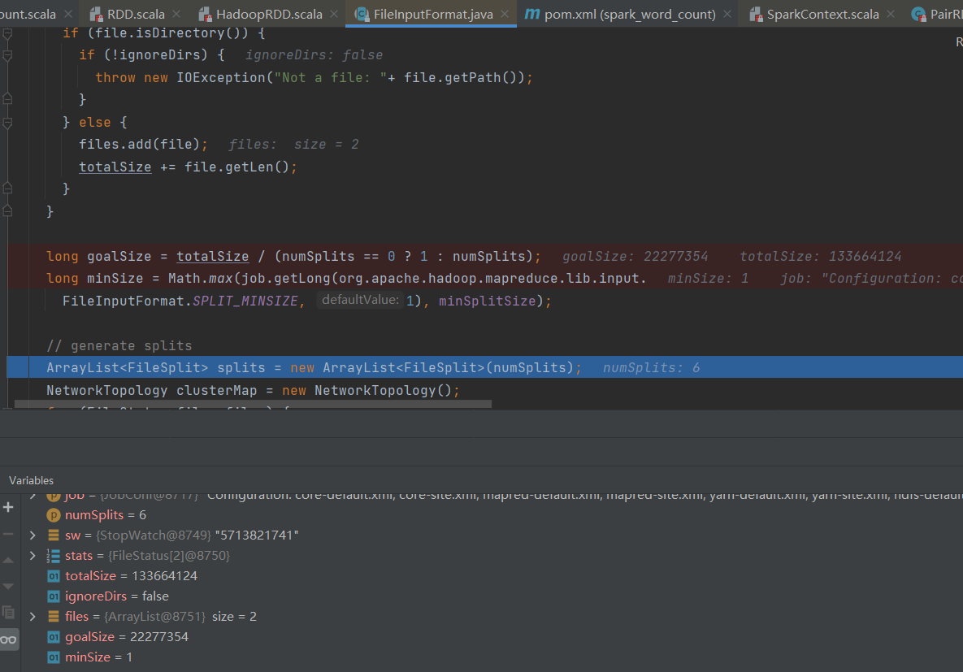Image resolution: width=963 pixels, height=672 pixels.
Task: Click the primitive icon beside ignoreDirs
Action: 54,596
